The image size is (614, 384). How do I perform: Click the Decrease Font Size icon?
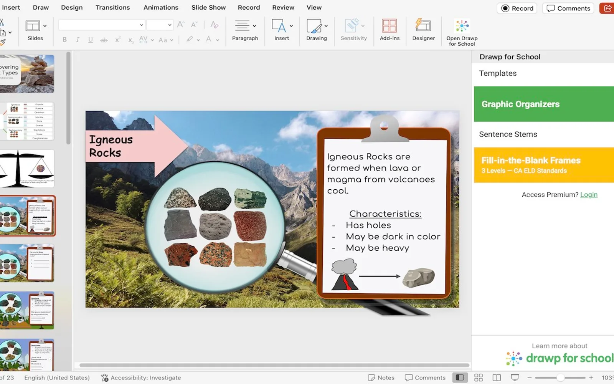tap(194, 25)
